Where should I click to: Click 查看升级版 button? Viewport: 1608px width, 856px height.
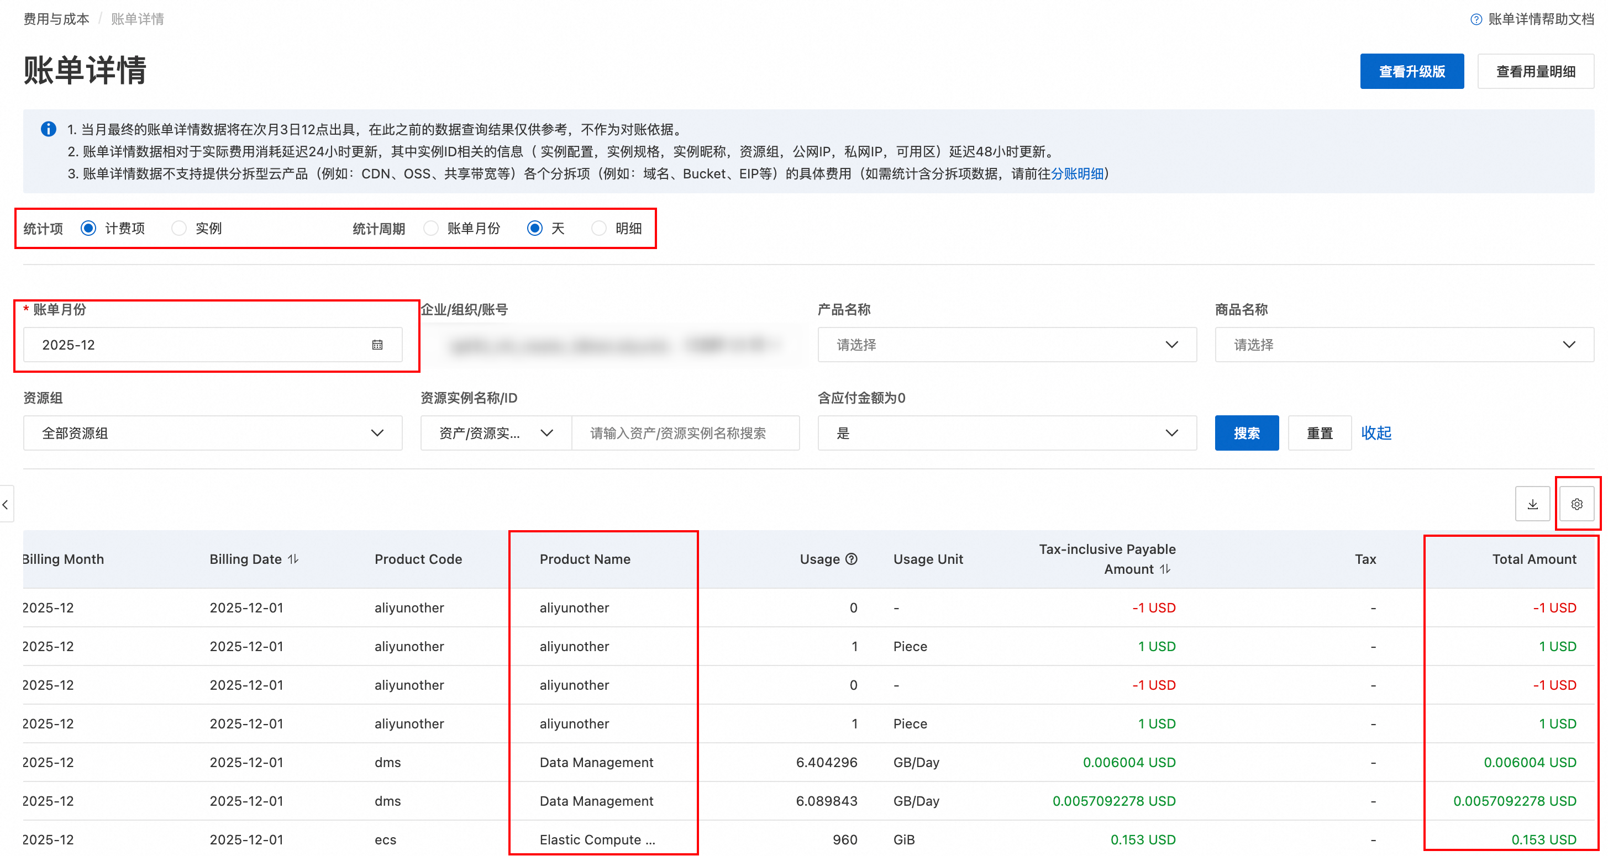(1411, 72)
